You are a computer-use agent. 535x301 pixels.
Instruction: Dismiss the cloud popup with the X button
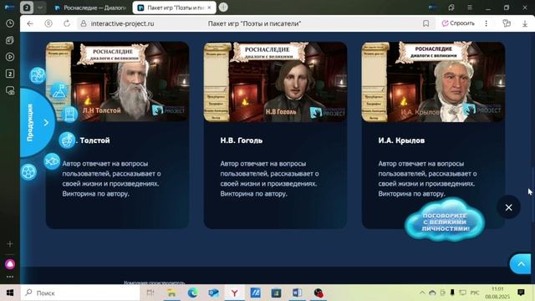(x=508, y=207)
